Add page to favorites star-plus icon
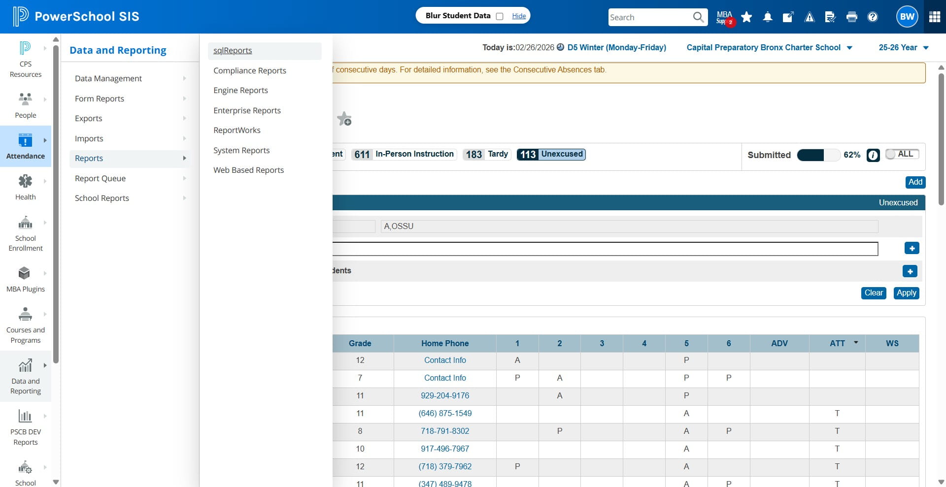This screenshot has height=487, width=946. click(344, 119)
